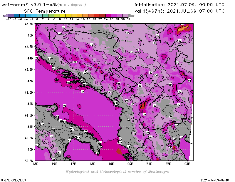Image resolution: width=235 pixels, height=182 pixels.
Task: Click the legend swatch between 26 and 28
Action: (x=114, y=16)
